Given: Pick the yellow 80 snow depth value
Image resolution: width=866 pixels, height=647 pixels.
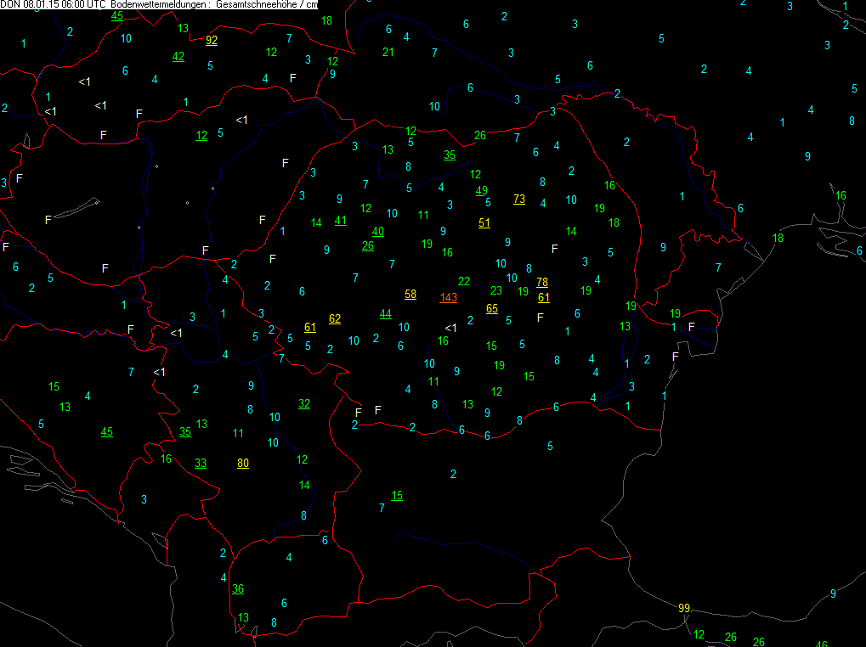Looking at the screenshot, I should pos(243,464).
